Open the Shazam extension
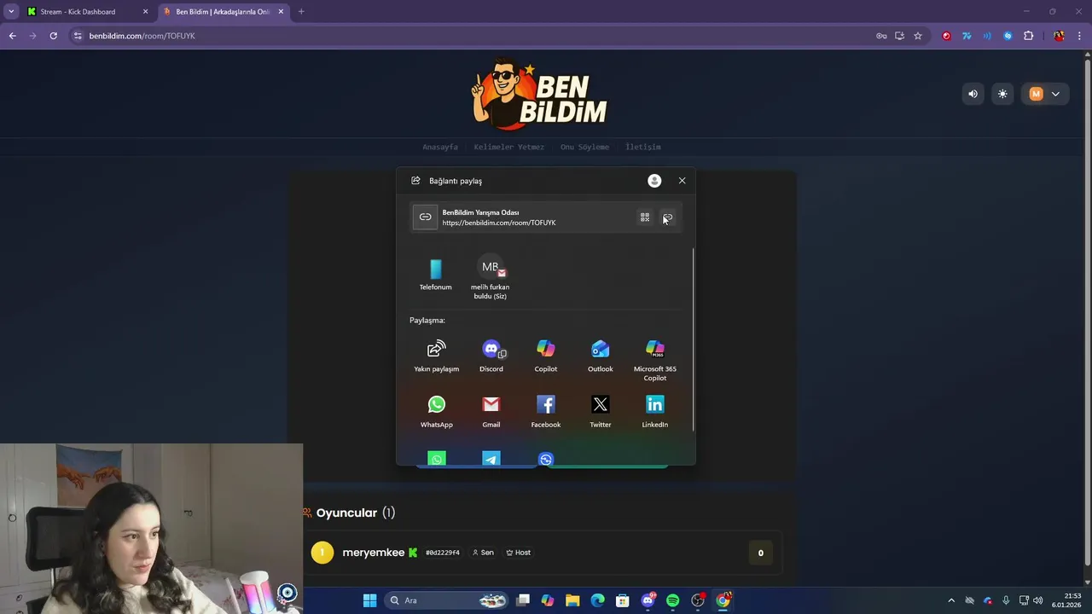Viewport: 1092px width, 614px height. click(1008, 36)
